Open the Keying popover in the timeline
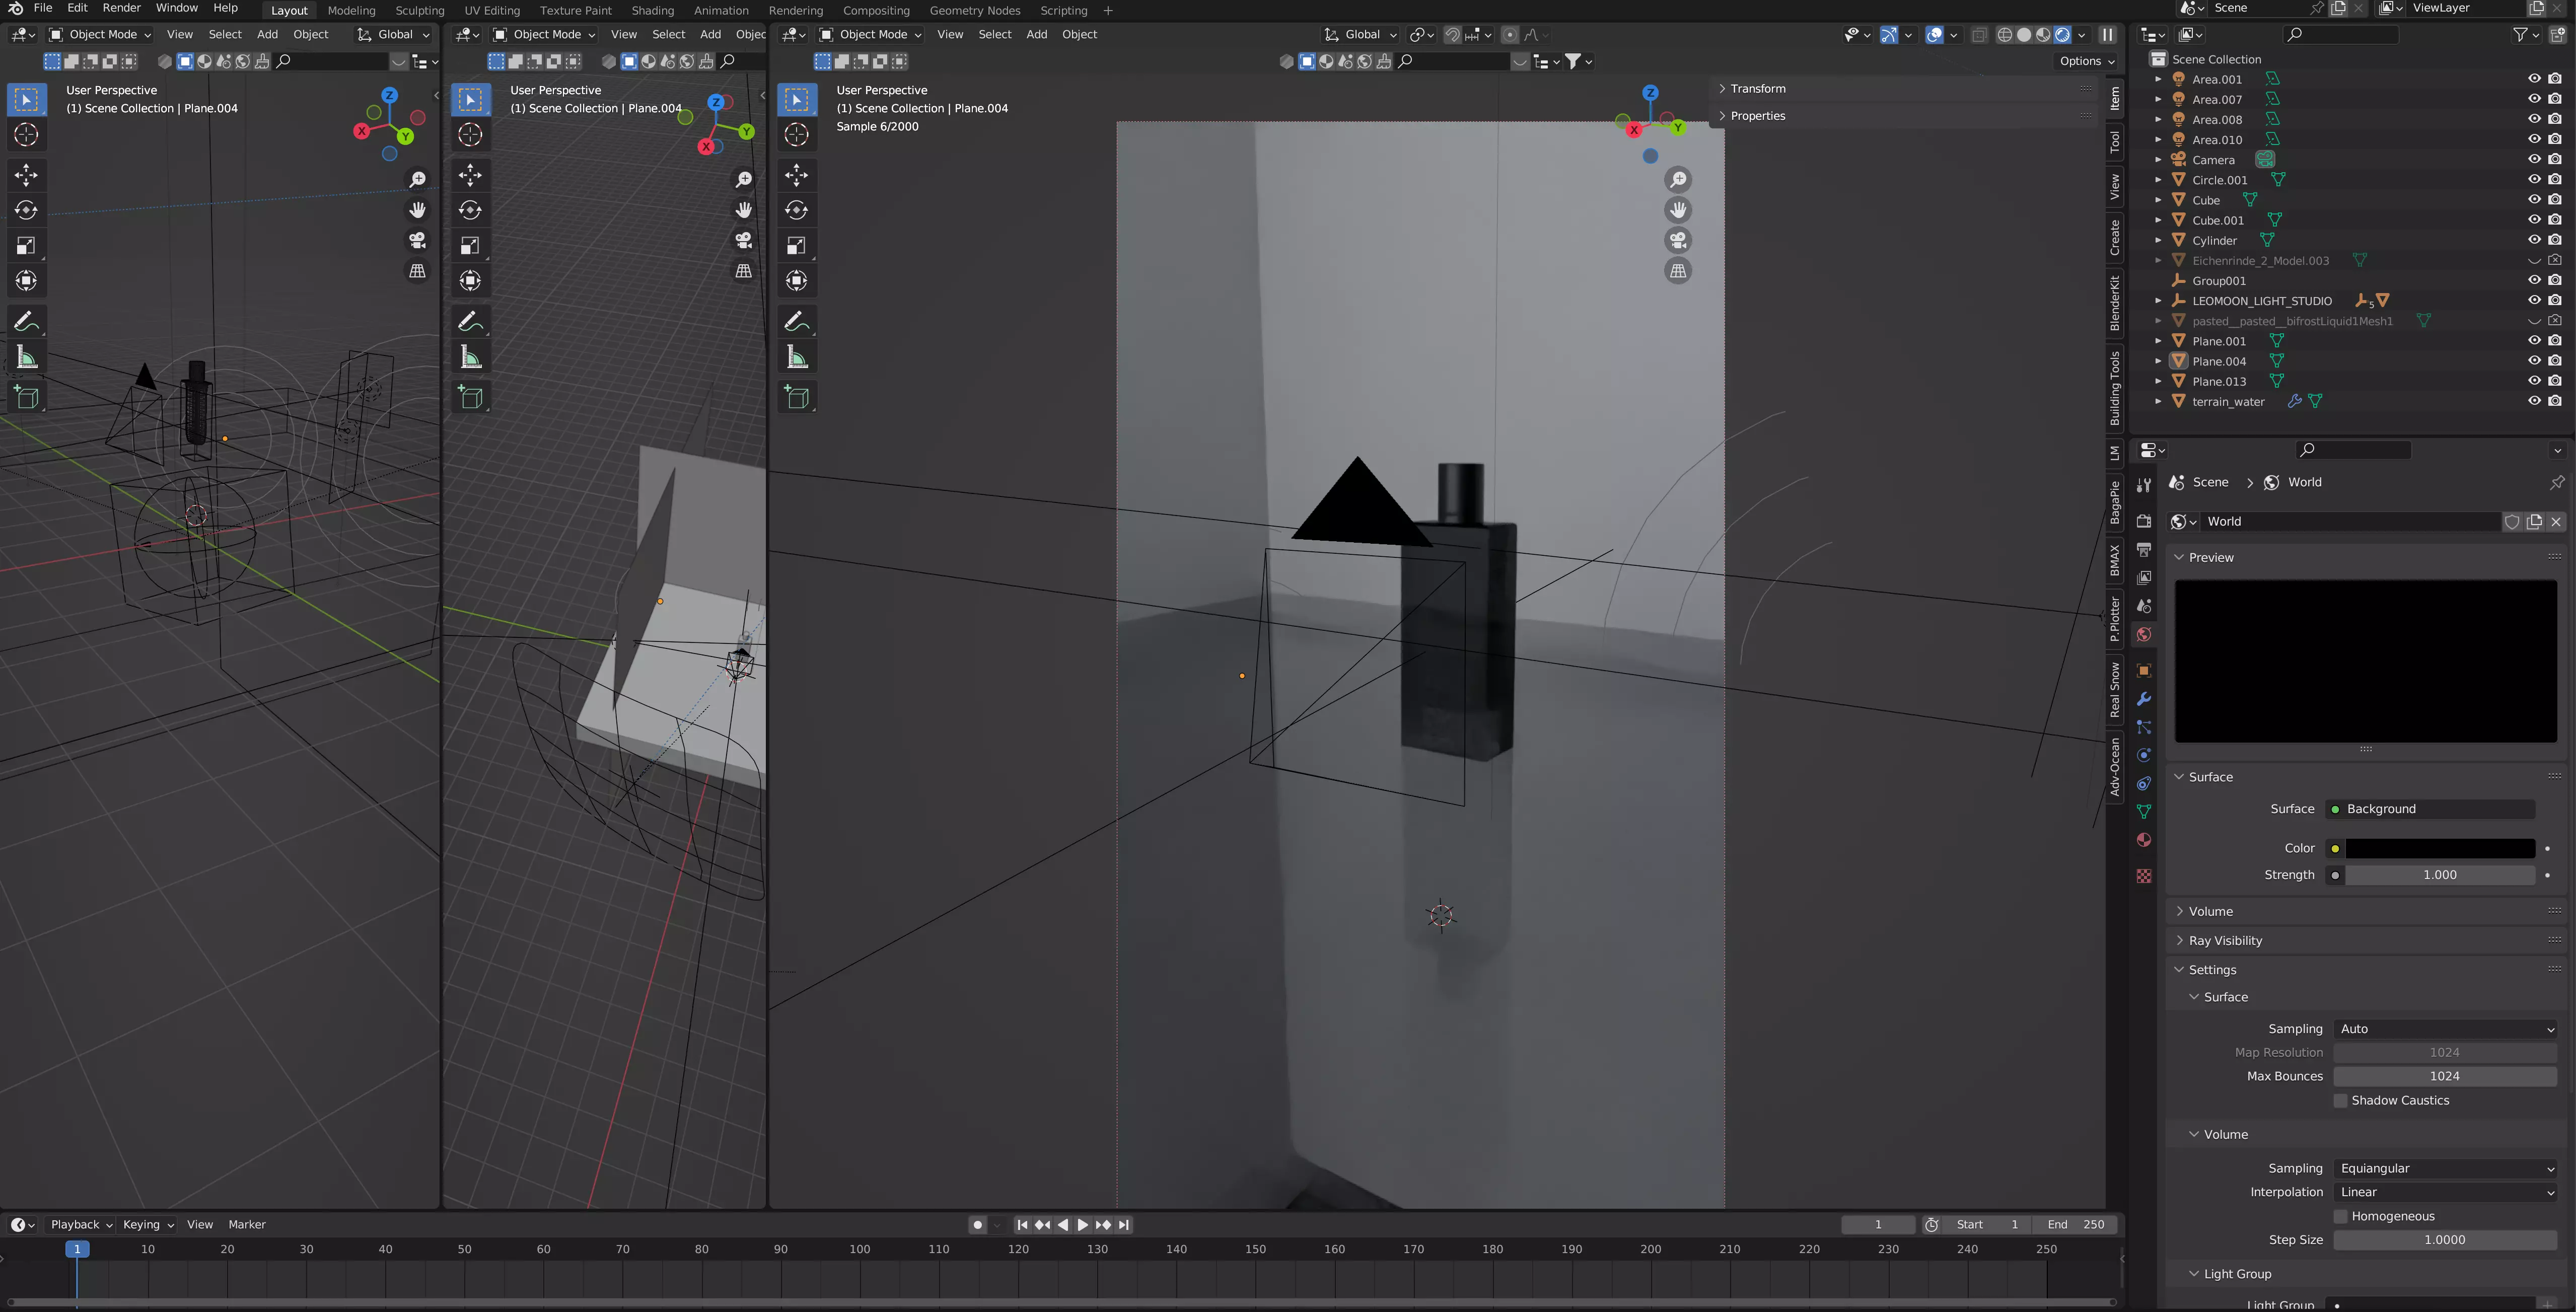2576x1312 pixels. click(147, 1225)
